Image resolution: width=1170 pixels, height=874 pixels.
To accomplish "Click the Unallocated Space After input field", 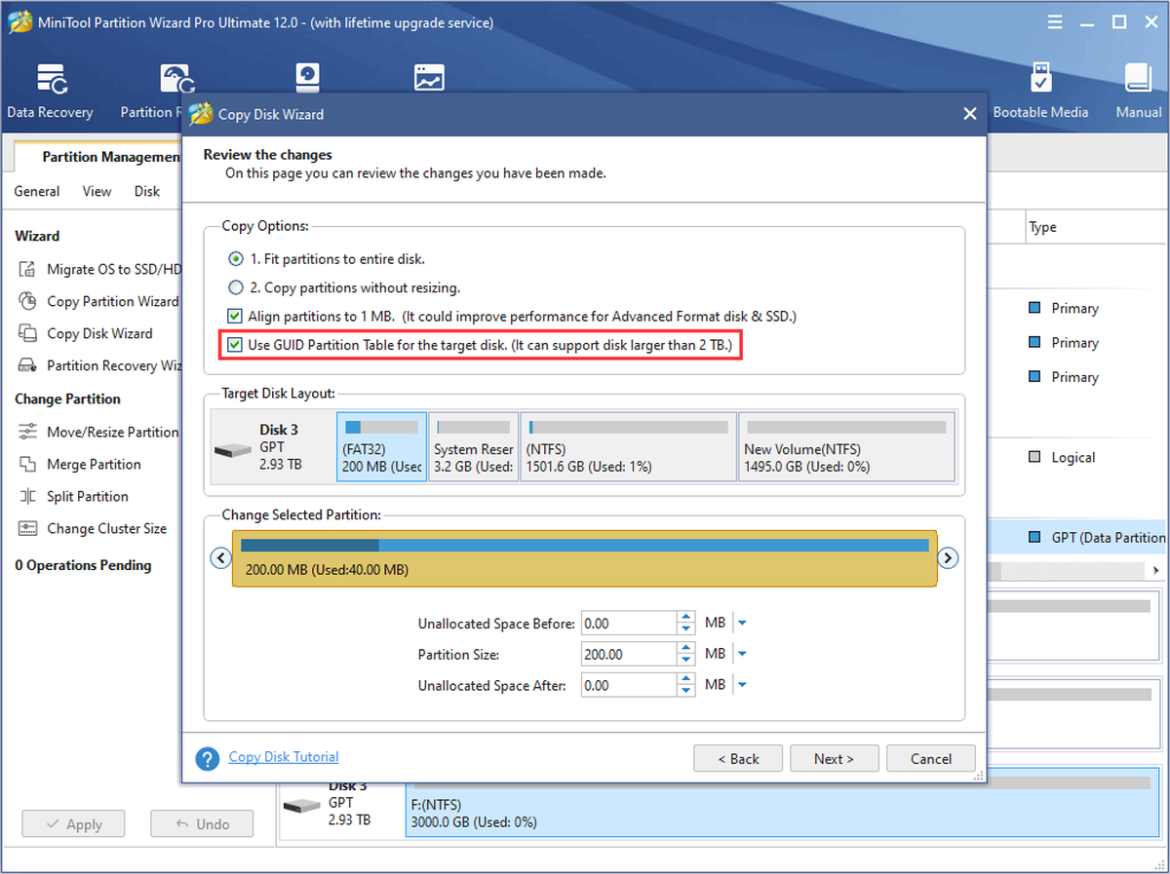I will [x=629, y=685].
